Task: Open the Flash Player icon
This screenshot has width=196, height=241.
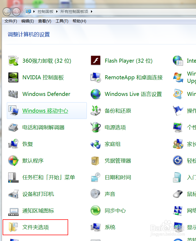Action: [96, 61]
